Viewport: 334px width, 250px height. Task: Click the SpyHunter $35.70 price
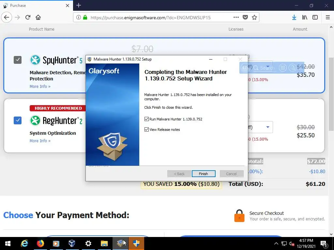point(306,75)
